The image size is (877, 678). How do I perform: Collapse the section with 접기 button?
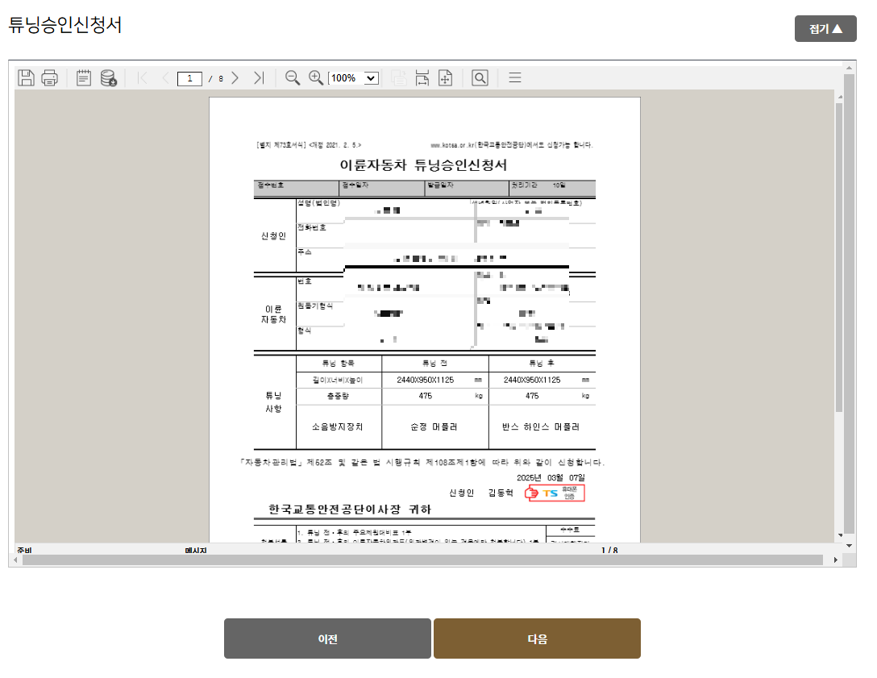pyautogui.click(x=825, y=28)
